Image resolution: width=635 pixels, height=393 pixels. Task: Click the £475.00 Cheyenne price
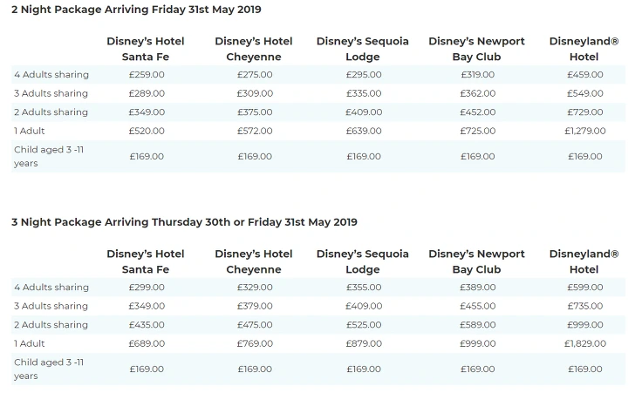(255, 325)
